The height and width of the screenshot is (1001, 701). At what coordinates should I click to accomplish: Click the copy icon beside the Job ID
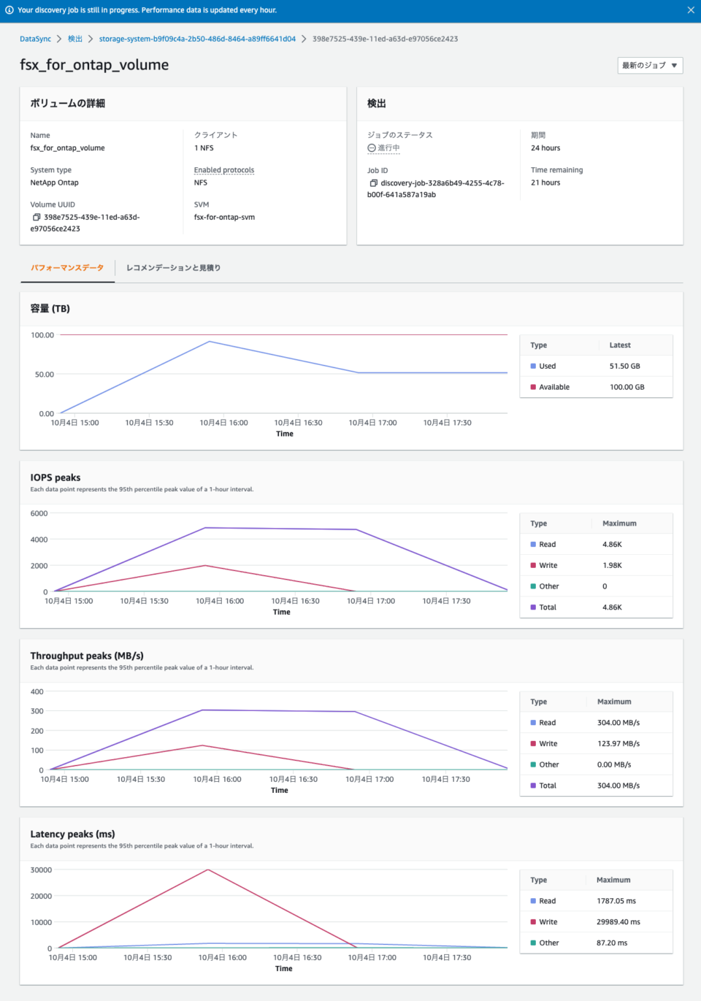click(374, 182)
